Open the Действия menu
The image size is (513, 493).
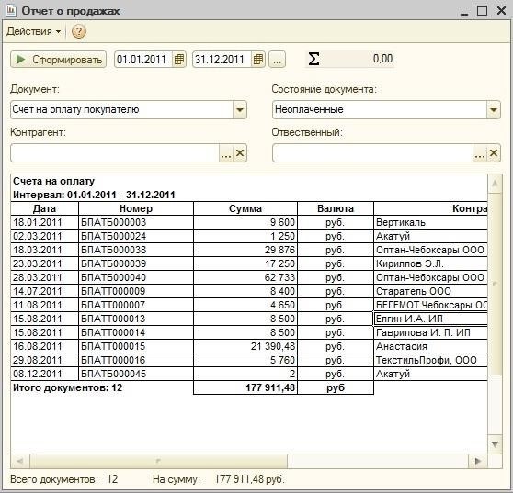coord(33,31)
